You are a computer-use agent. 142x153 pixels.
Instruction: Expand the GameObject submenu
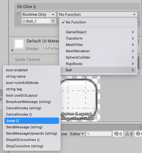98,32
